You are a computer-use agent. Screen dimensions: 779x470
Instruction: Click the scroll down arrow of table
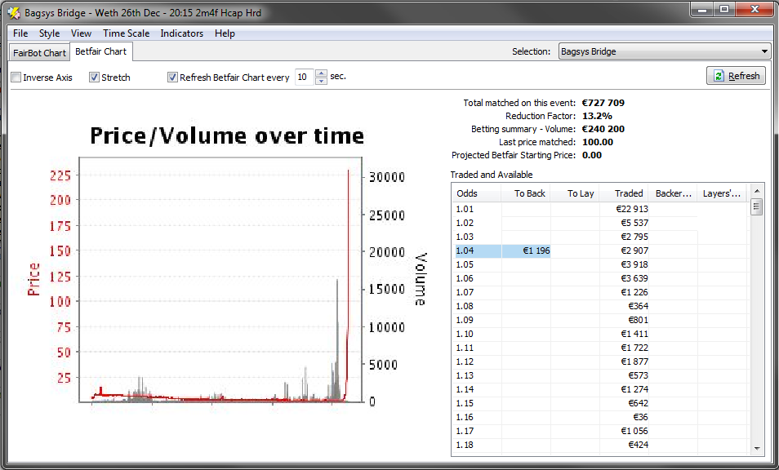757,449
